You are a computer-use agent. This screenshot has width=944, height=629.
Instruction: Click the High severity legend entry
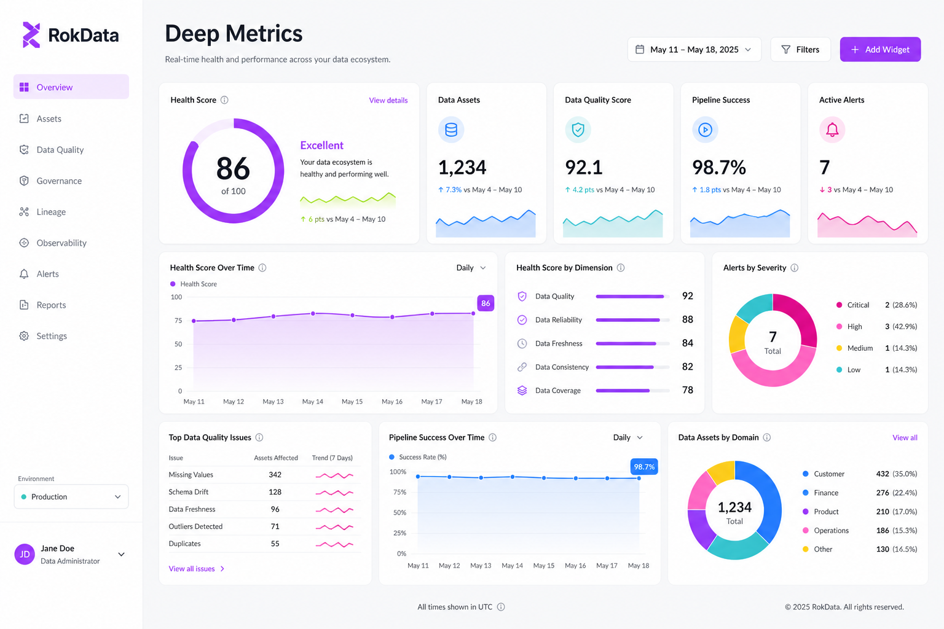[x=876, y=326]
